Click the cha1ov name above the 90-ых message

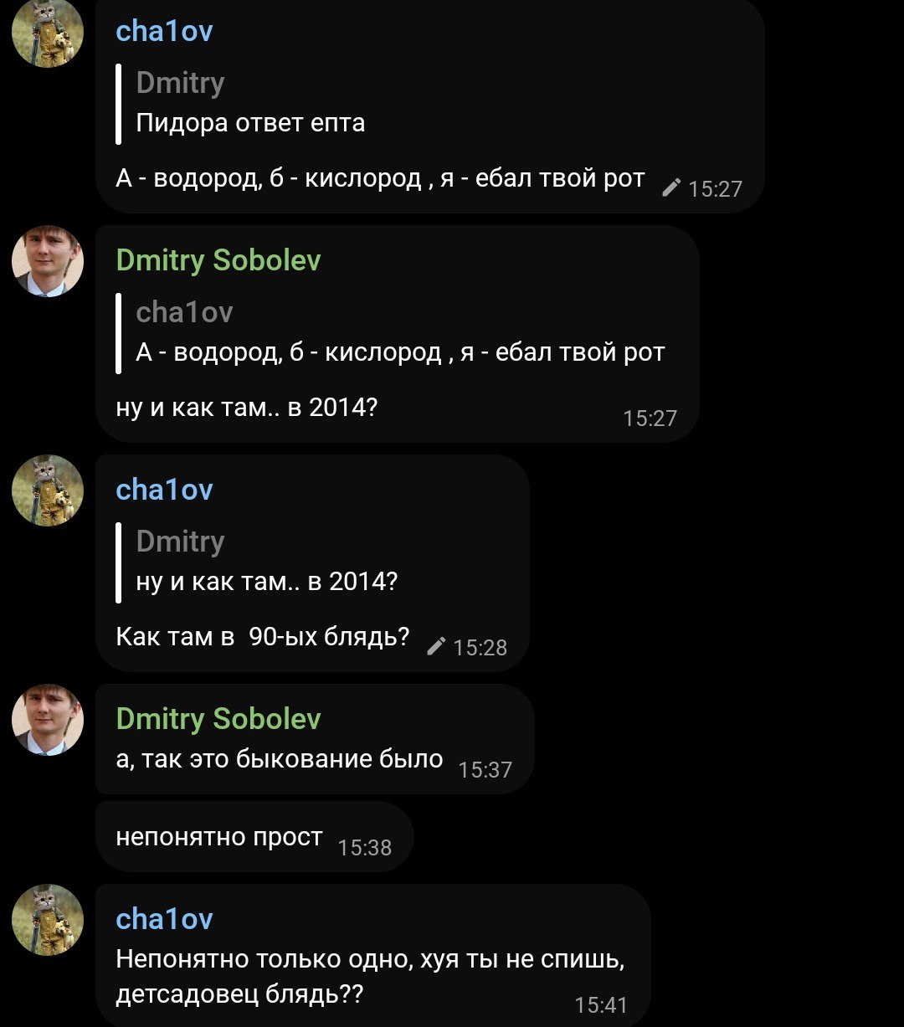click(x=164, y=490)
